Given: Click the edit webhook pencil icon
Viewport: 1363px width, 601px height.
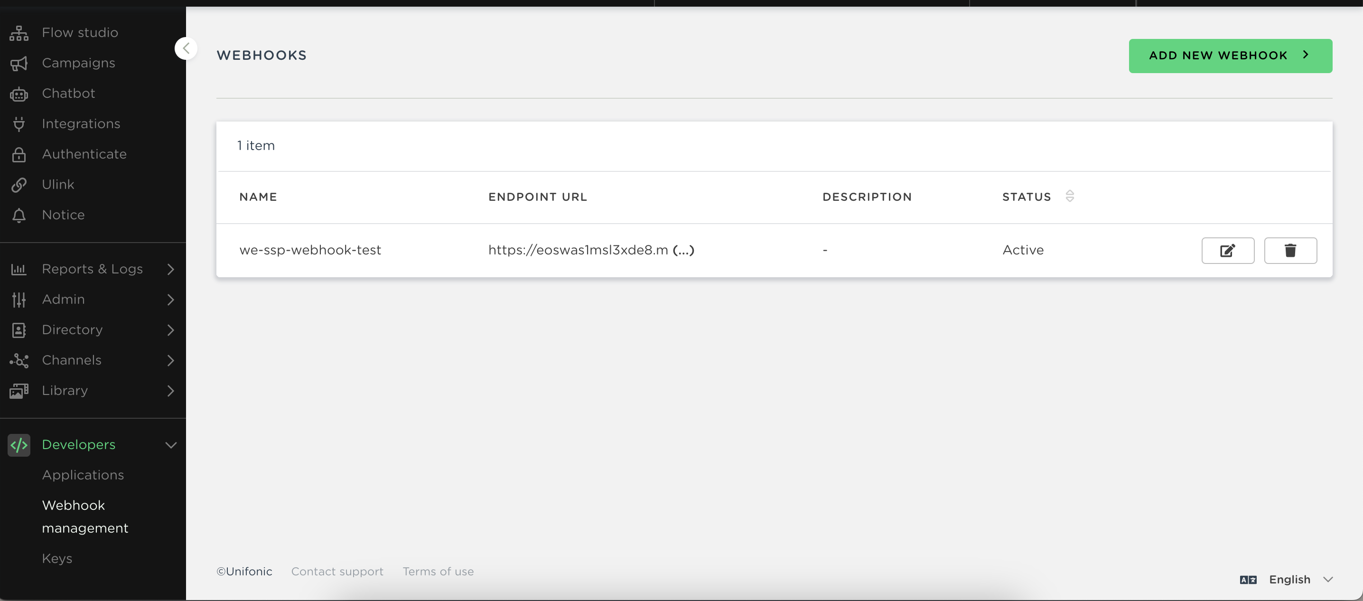Looking at the screenshot, I should pos(1228,250).
